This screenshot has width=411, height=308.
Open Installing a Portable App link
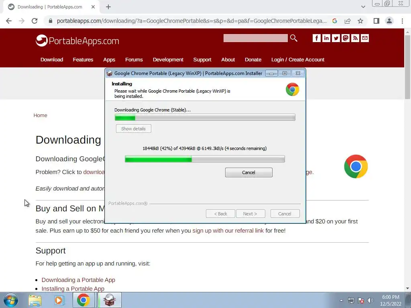coord(73,289)
